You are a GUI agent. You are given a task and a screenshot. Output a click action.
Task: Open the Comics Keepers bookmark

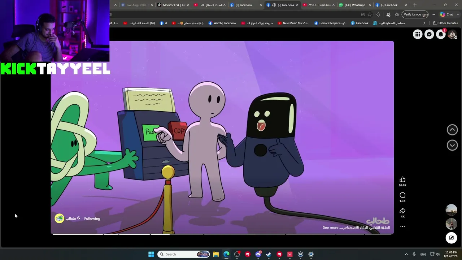click(x=330, y=23)
